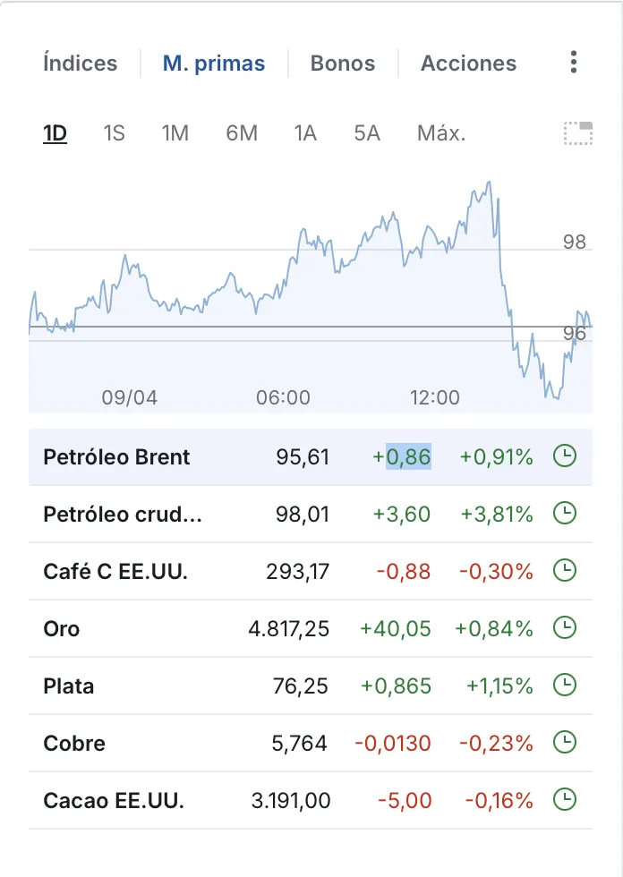The image size is (623, 877).
Task: Switch to the Bonos tab
Action: tap(343, 64)
